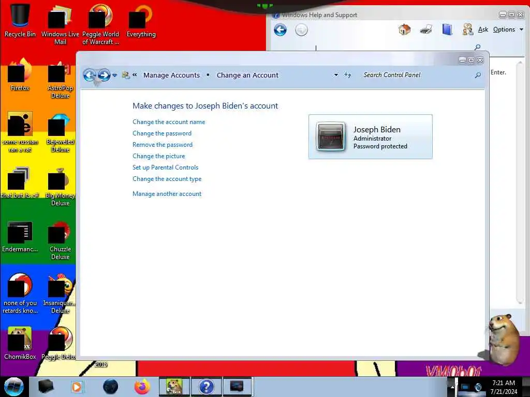Click Help and Support search magnifier icon
530x397 pixels.
(477, 47)
